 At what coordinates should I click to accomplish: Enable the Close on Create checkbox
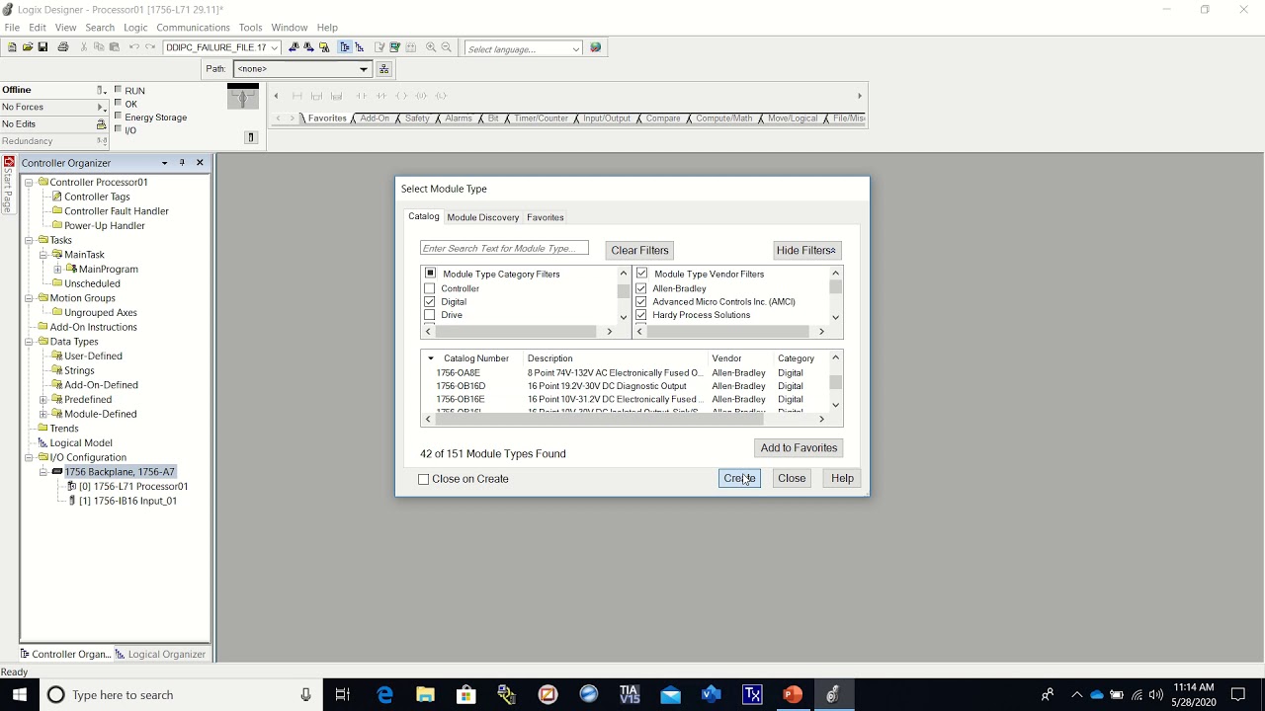424,479
